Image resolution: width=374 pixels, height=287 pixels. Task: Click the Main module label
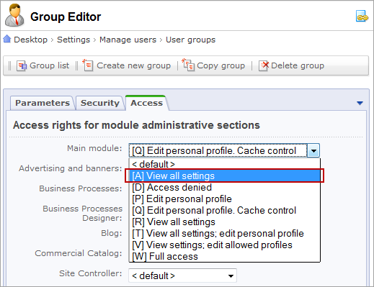pos(94,148)
